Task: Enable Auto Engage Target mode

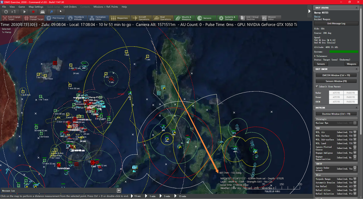Action: coord(12,18)
